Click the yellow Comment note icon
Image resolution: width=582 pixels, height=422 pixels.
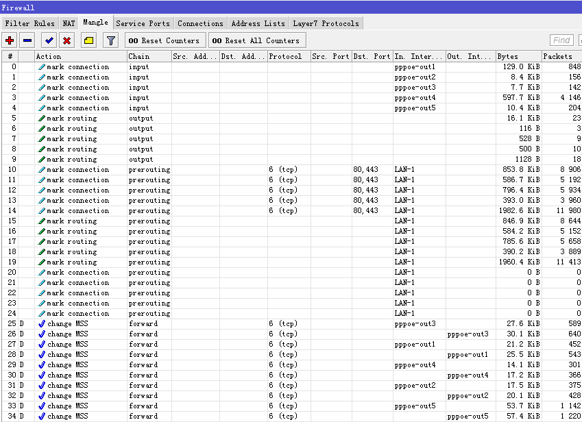88,40
